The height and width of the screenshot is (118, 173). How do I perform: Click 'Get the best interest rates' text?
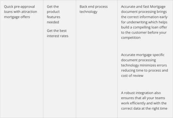[57, 33]
